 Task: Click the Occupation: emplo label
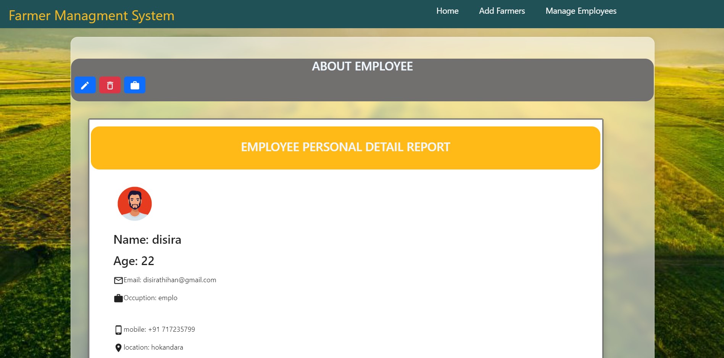point(150,298)
